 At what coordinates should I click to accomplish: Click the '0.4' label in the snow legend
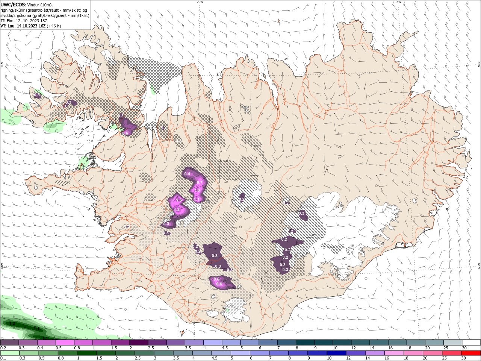40,348
